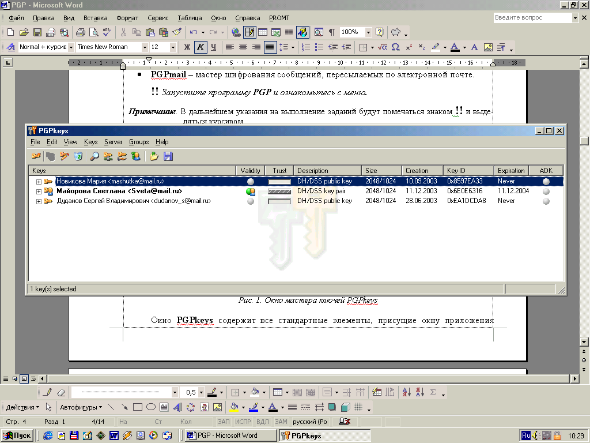
Task: Click the font color A button in formatting toolbar
Action: [455, 47]
